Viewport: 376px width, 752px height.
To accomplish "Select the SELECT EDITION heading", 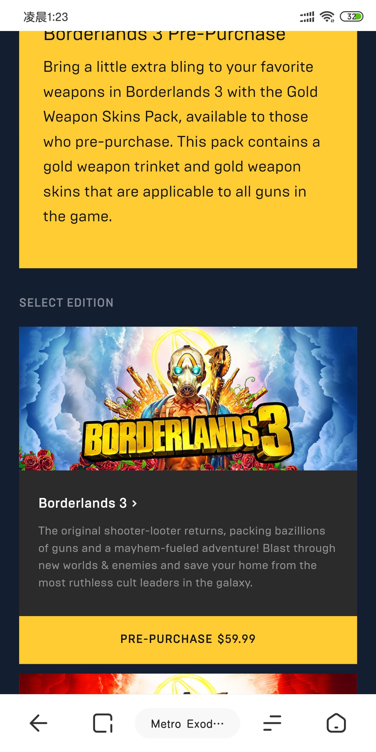I will (x=66, y=302).
